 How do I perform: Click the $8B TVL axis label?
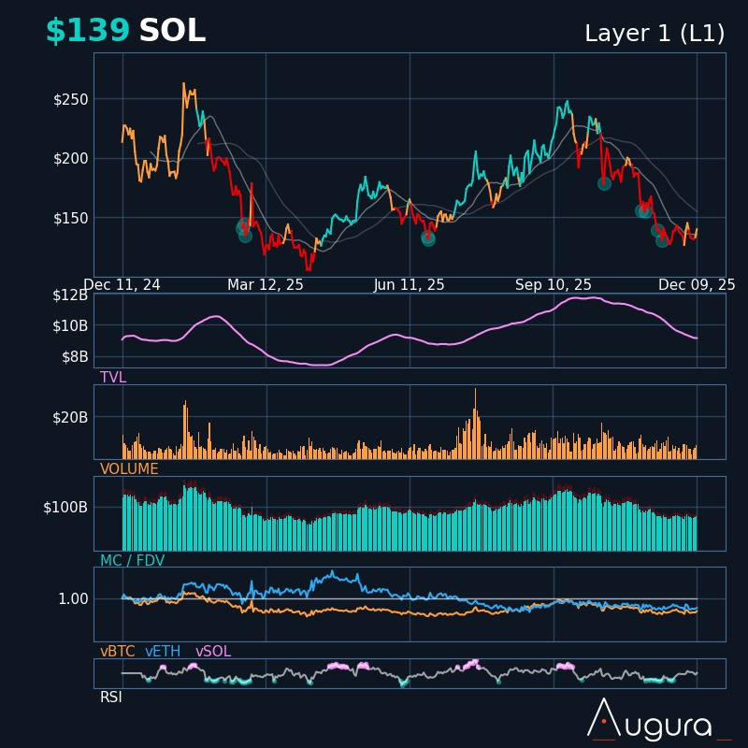[75, 357]
